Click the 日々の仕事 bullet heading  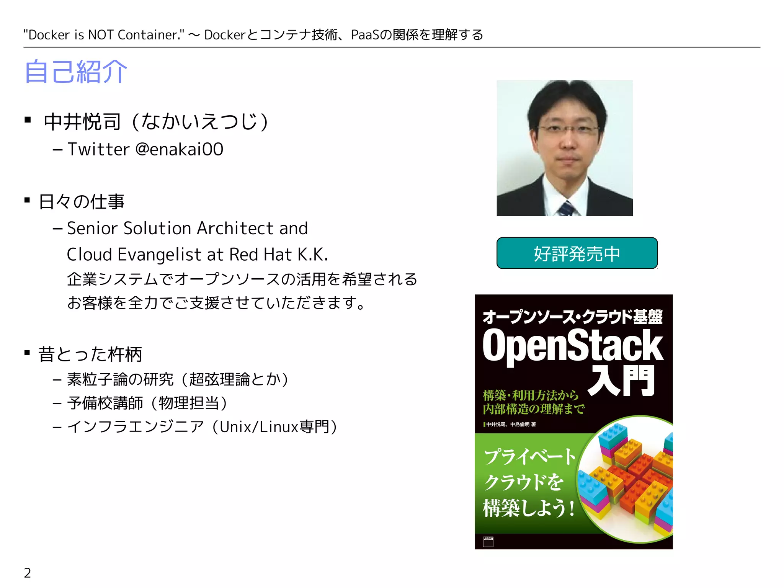[x=82, y=202]
